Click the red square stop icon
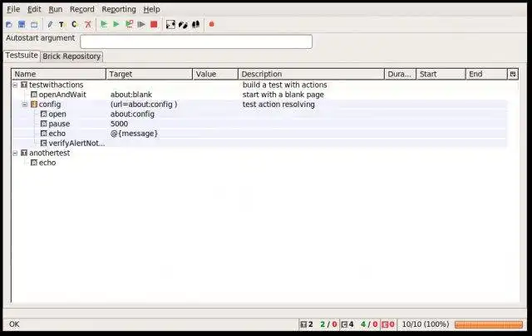This screenshot has width=532, height=336. click(x=154, y=24)
